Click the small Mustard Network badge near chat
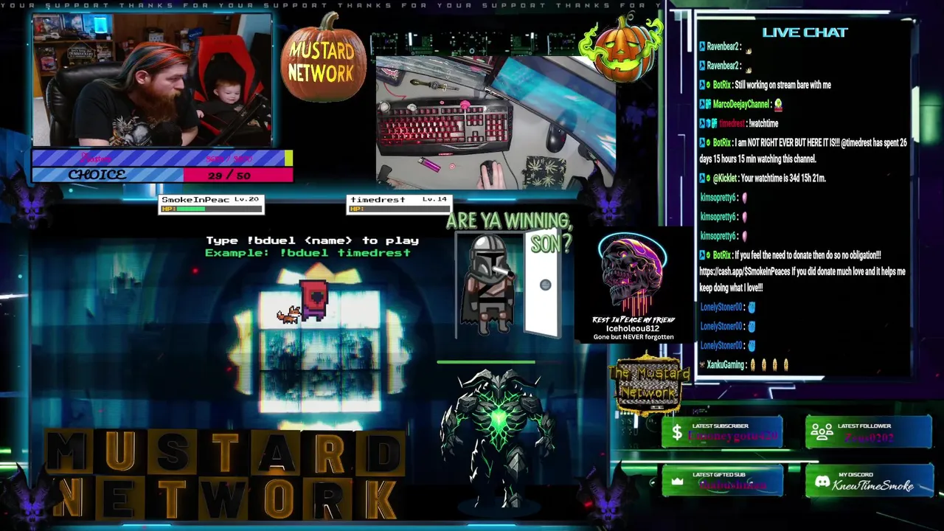This screenshot has height=531, width=944. pyautogui.click(x=648, y=383)
